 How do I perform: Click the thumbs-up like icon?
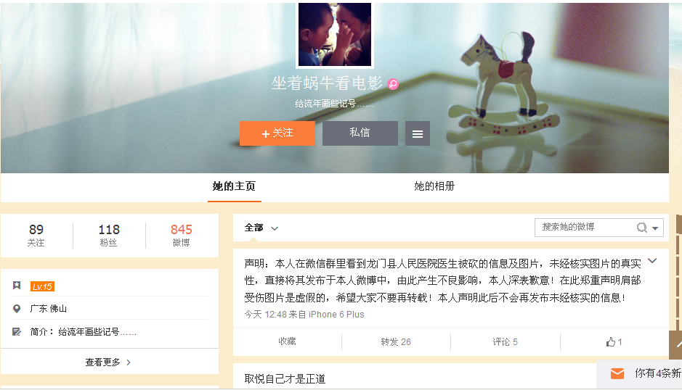pos(611,342)
